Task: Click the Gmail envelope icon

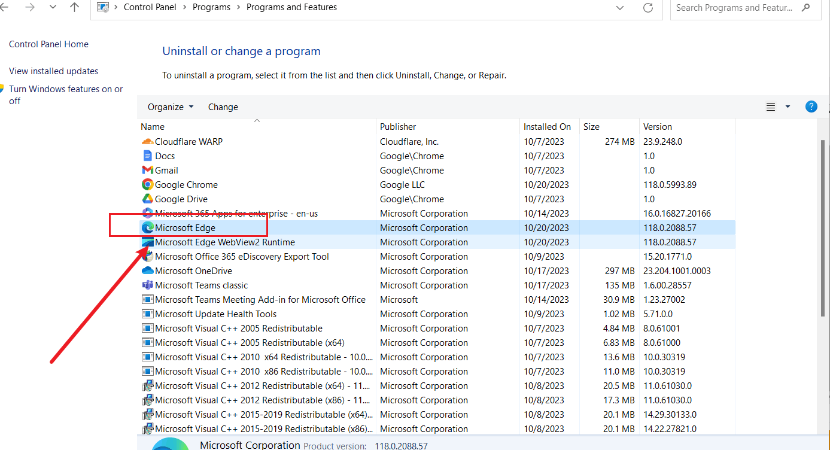Action: (x=148, y=171)
